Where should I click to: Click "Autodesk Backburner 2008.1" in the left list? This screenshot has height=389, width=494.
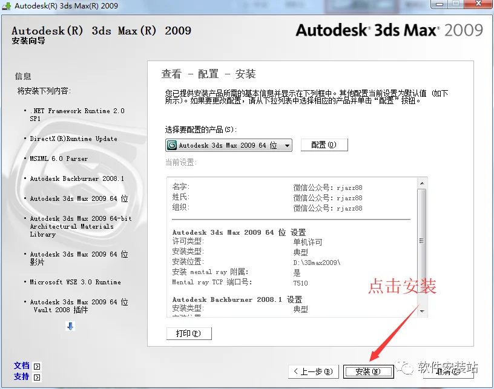coord(77,178)
